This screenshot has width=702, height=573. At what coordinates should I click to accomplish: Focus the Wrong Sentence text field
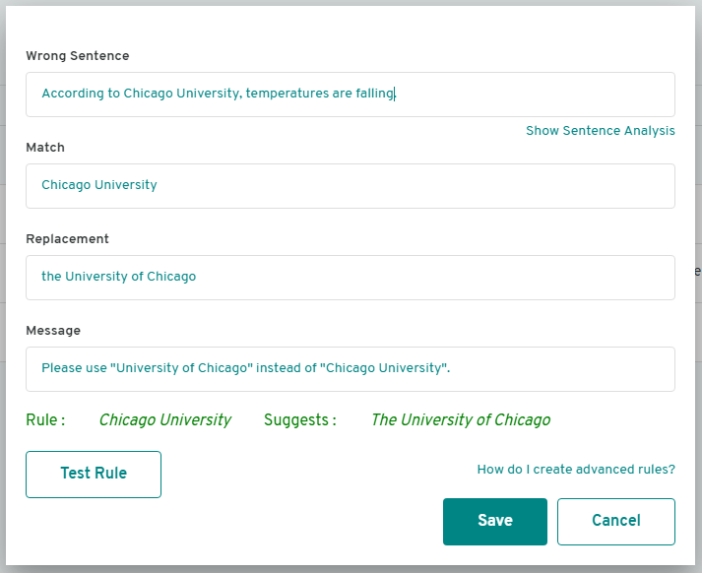click(x=351, y=95)
